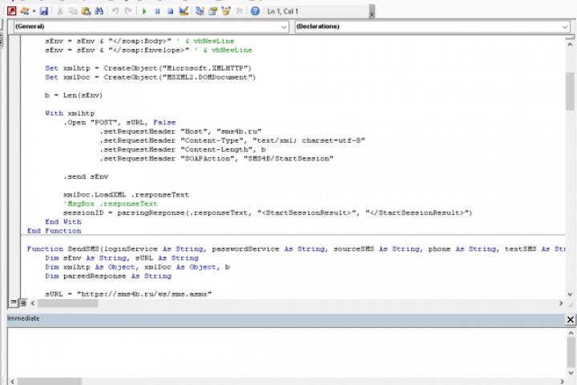This screenshot has width=577, height=385.
Task: Click the '</soap:Body>' code line
Action: (x=139, y=41)
